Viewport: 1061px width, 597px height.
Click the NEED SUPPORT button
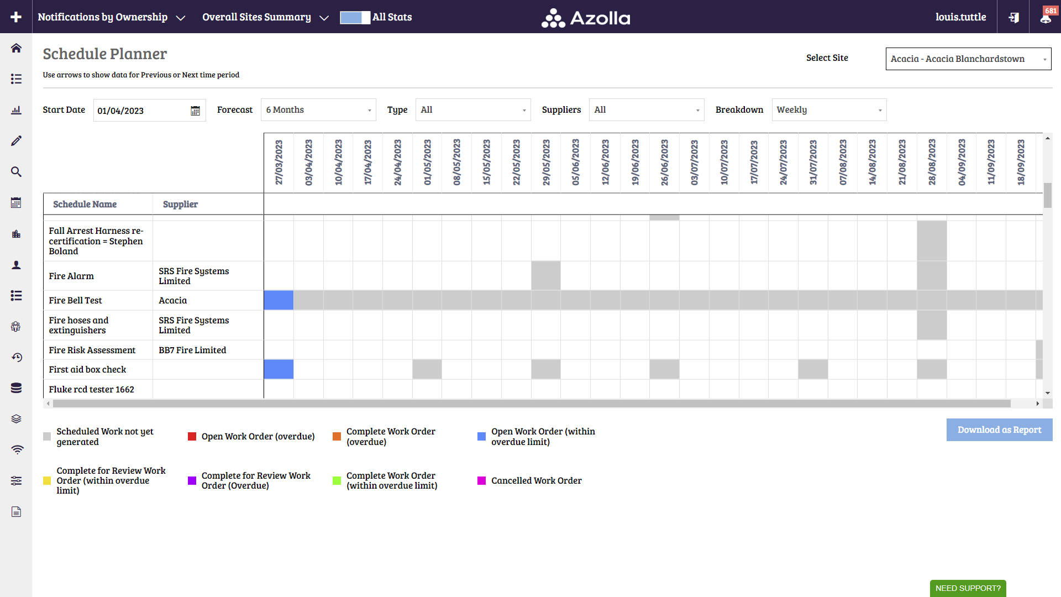pos(968,588)
